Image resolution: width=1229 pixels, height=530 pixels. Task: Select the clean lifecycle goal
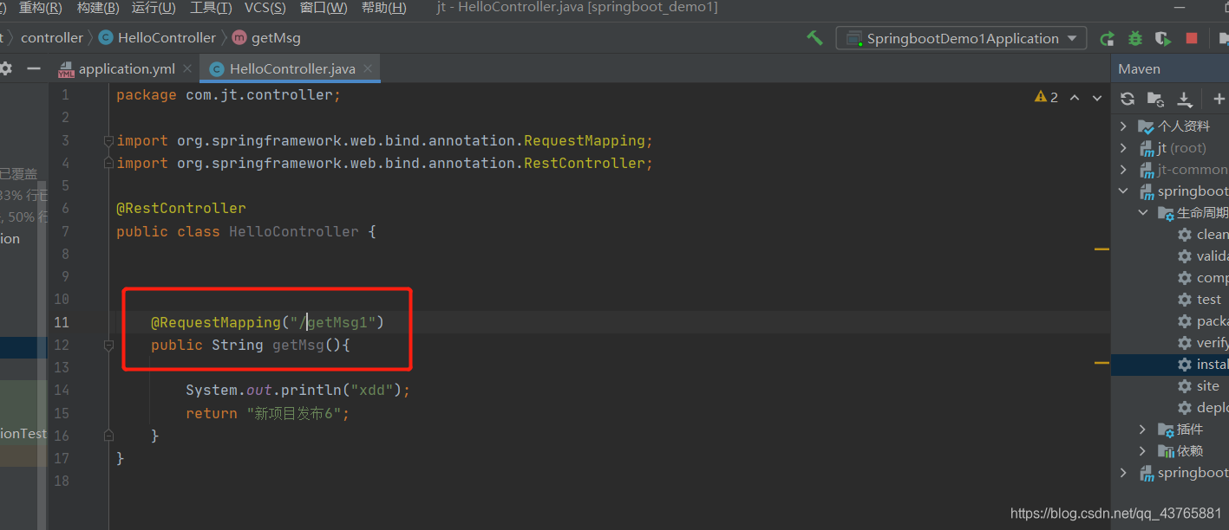[x=1203, y=235]
